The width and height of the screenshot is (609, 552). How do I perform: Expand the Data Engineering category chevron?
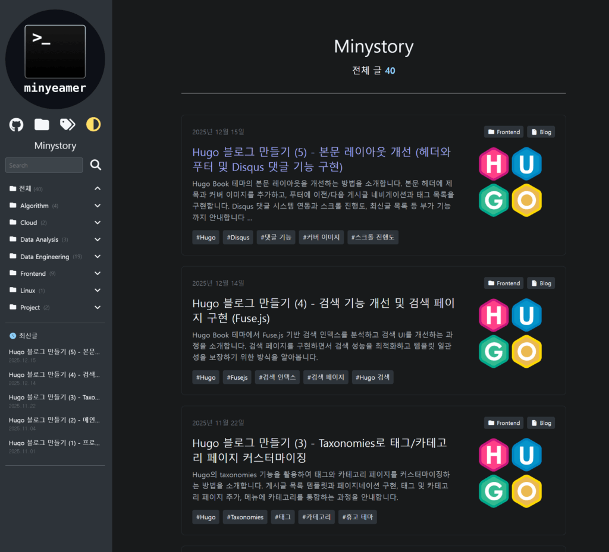coord(97,256)
